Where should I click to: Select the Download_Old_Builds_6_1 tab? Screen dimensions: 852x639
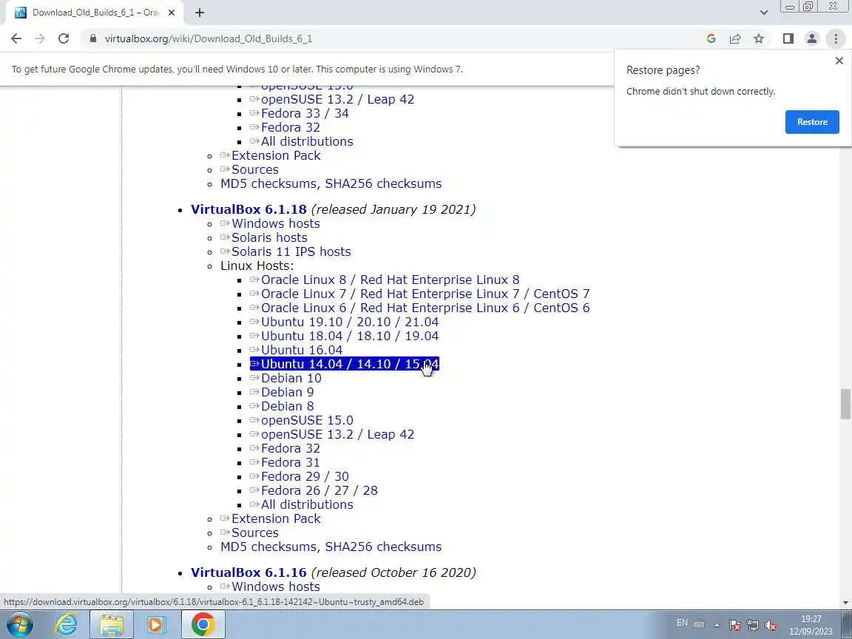95,13
